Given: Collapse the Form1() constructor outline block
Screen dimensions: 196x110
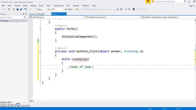Looking at the screenshot, I should pos(40,29).
